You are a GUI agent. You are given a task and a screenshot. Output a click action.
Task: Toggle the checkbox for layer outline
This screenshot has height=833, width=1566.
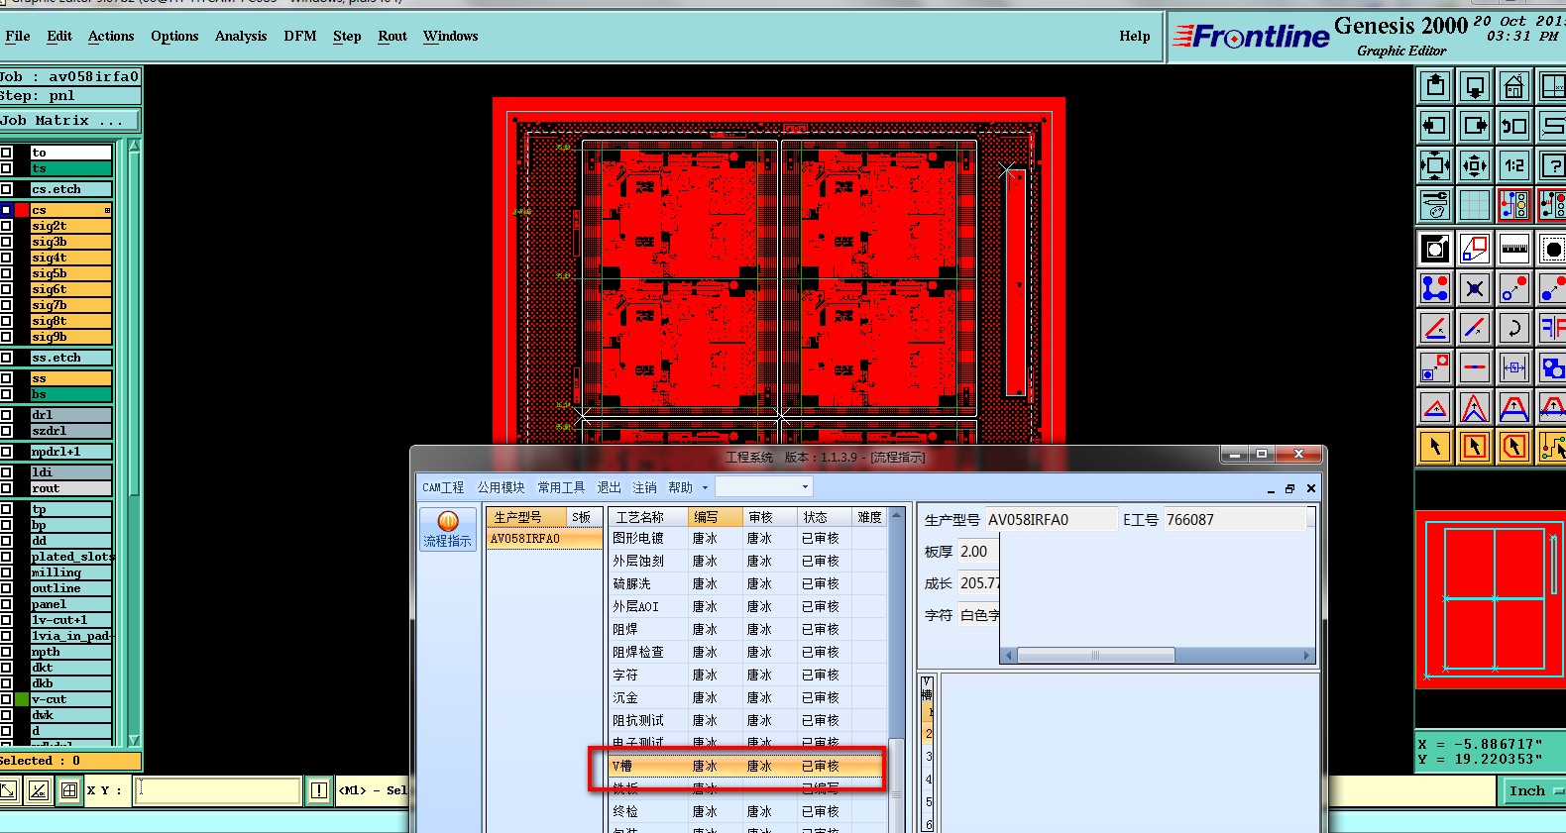click(x=6, y=588)
